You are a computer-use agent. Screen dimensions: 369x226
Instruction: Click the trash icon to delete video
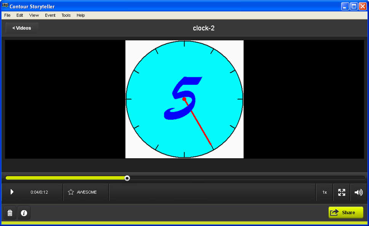pyautogui.click(x=10, y=213)
